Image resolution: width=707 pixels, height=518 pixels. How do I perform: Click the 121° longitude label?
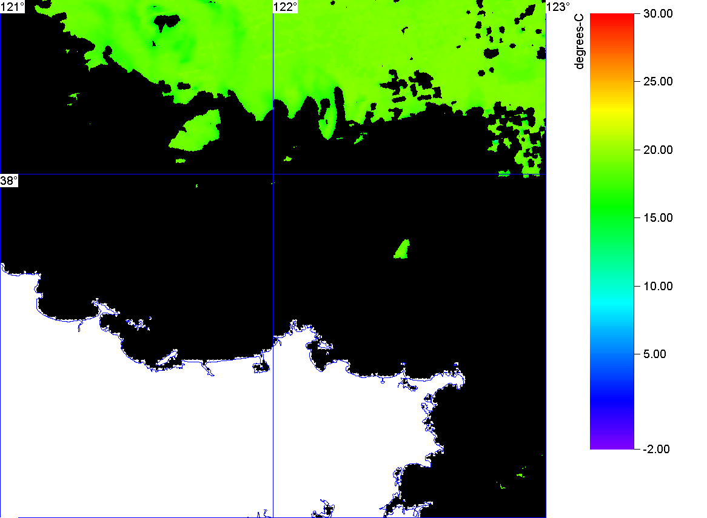tap(13, 7)
